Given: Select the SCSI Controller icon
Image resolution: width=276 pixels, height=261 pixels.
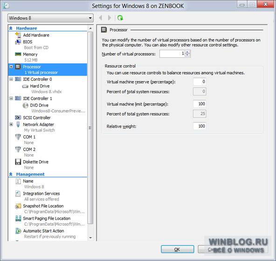Looking at the screenshot, I should (x=18, y=117).
